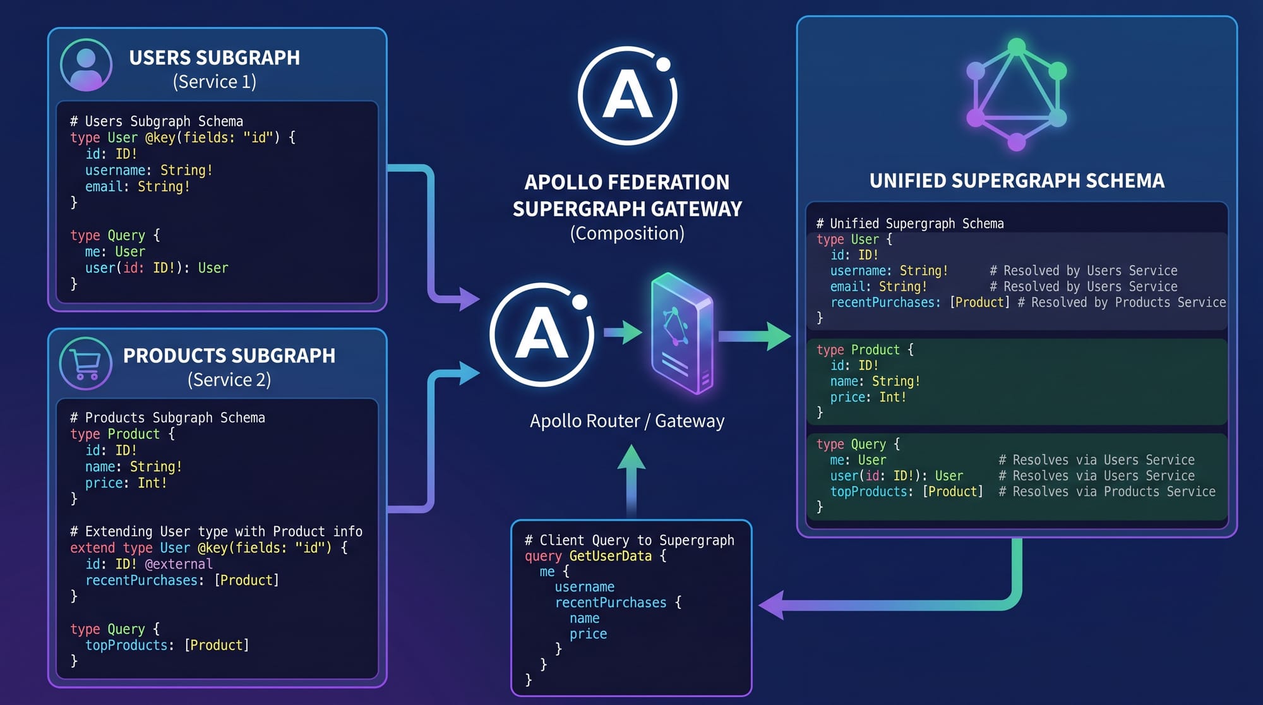
Task: Click "recentPurchases {" in the client query
Action: coord(618,603)
